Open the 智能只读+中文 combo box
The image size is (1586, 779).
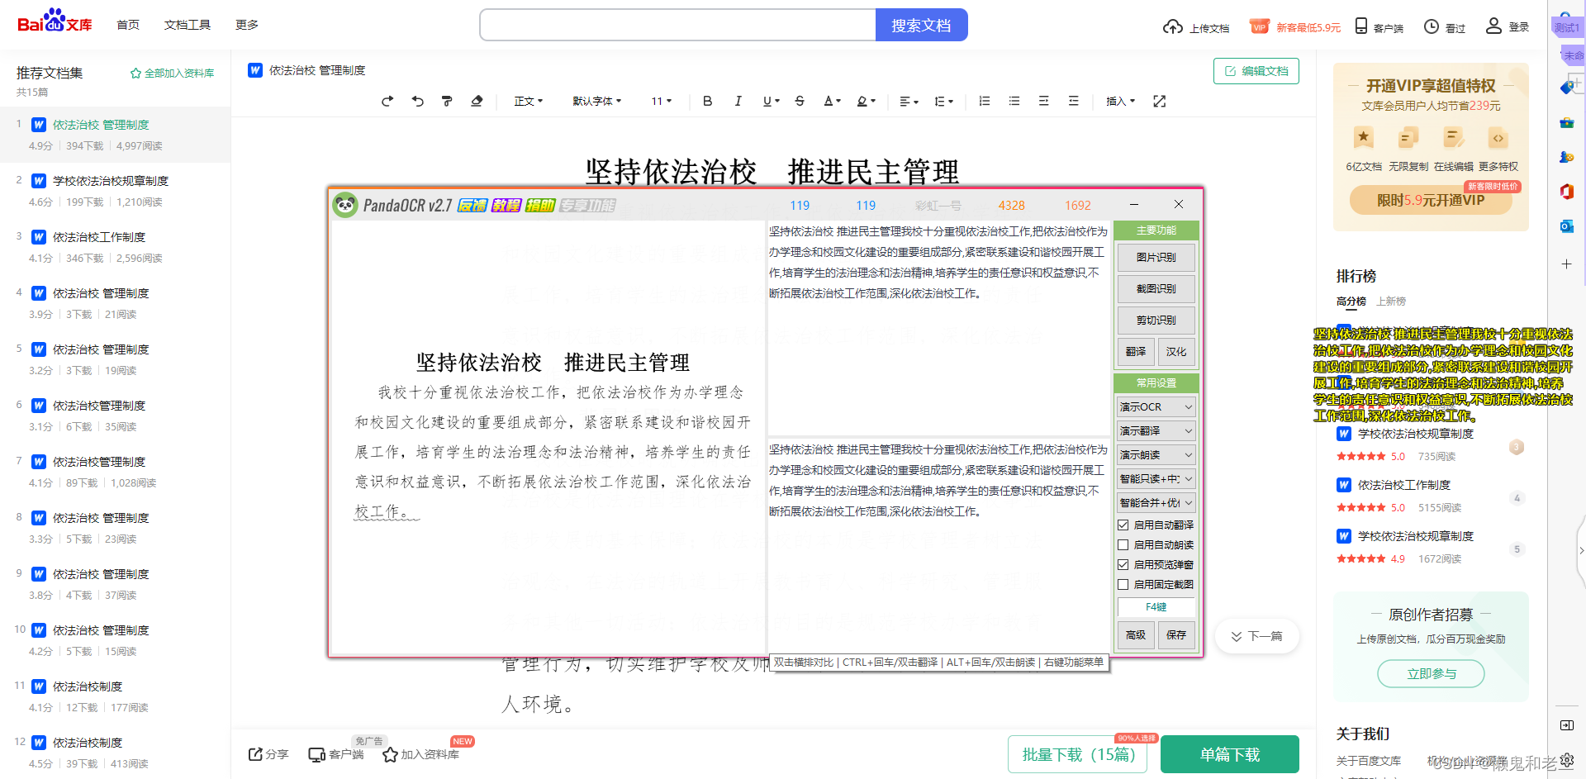pyautogui.click(x=1156, y=478)
